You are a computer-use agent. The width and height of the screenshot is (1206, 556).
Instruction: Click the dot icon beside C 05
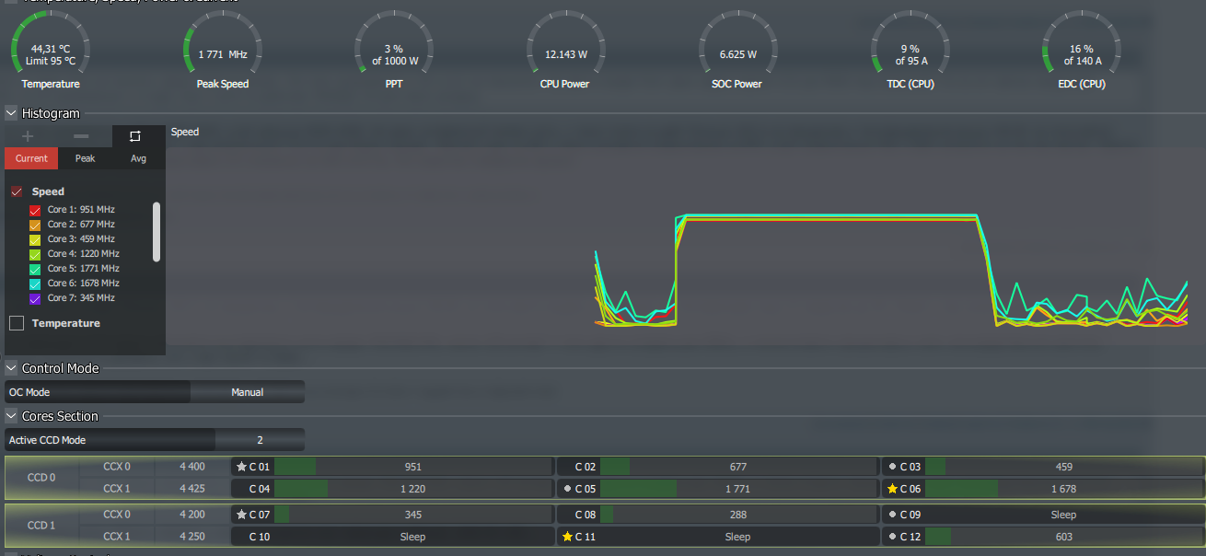567,489
